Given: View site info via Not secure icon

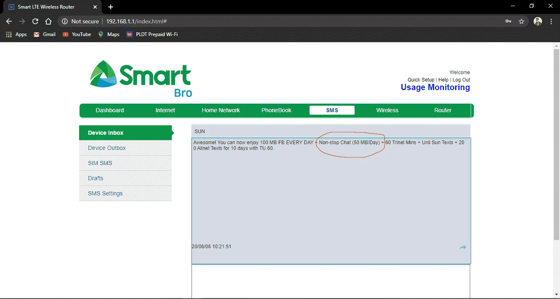Looking at the screenshot, I should tap(64, 21).
